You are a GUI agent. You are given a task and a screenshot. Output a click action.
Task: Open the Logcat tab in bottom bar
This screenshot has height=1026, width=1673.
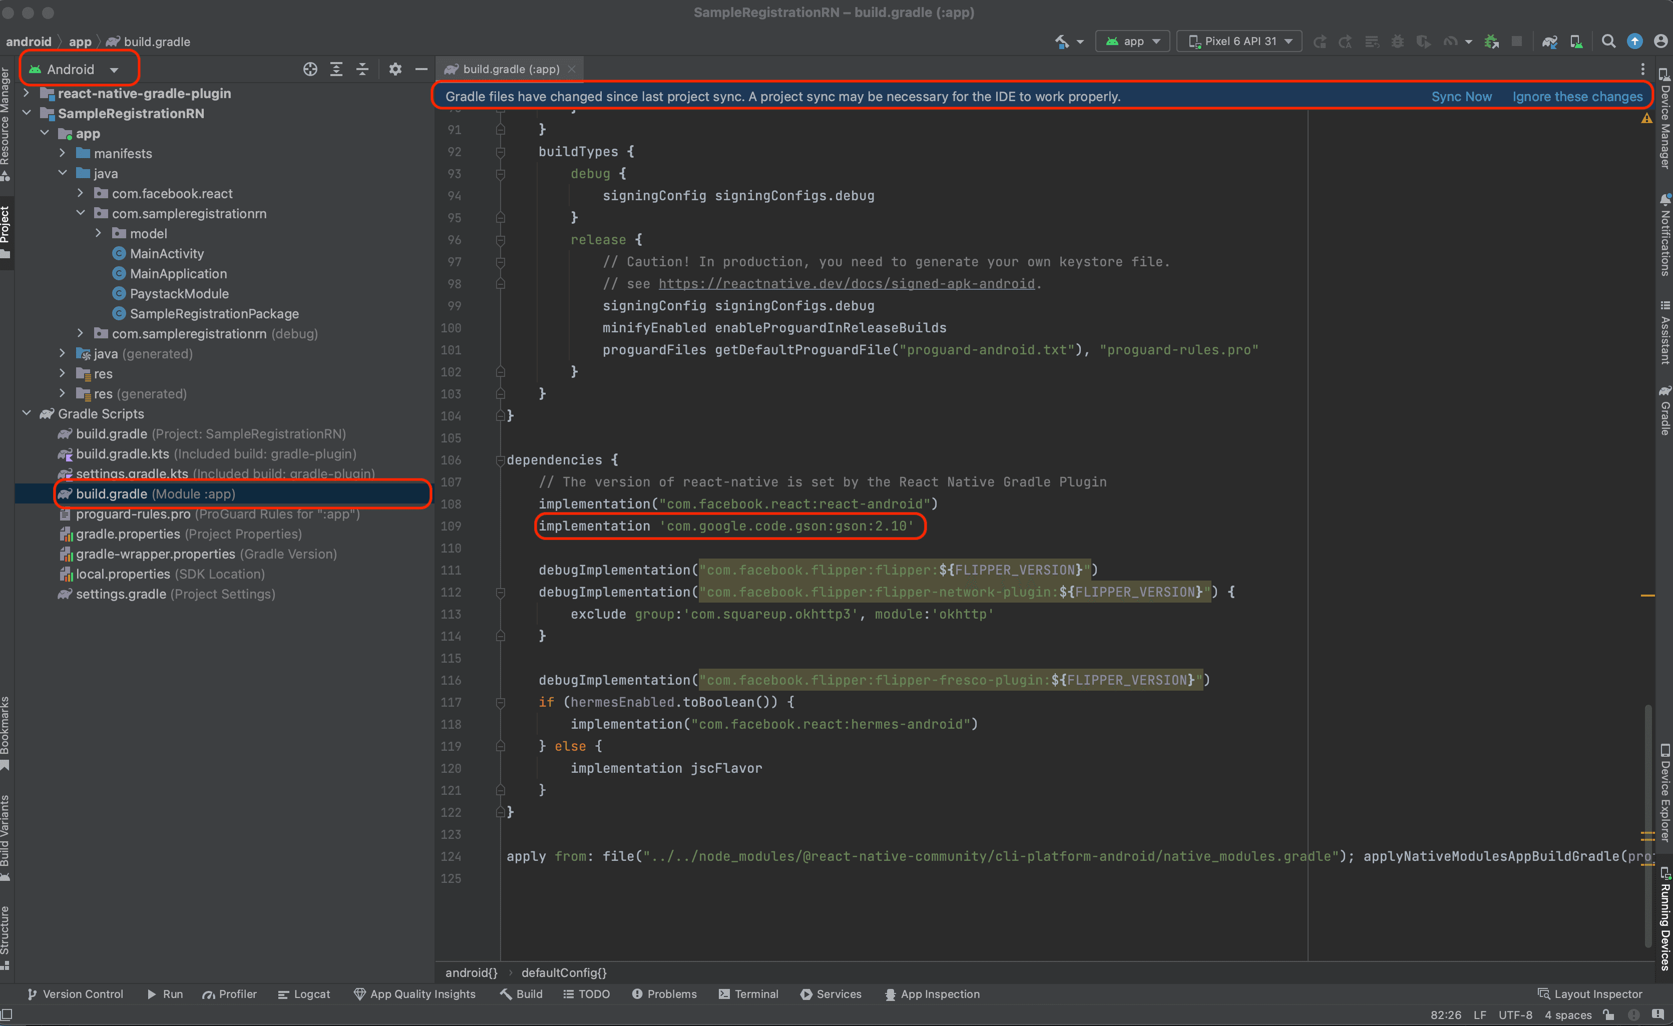point(304,994)
